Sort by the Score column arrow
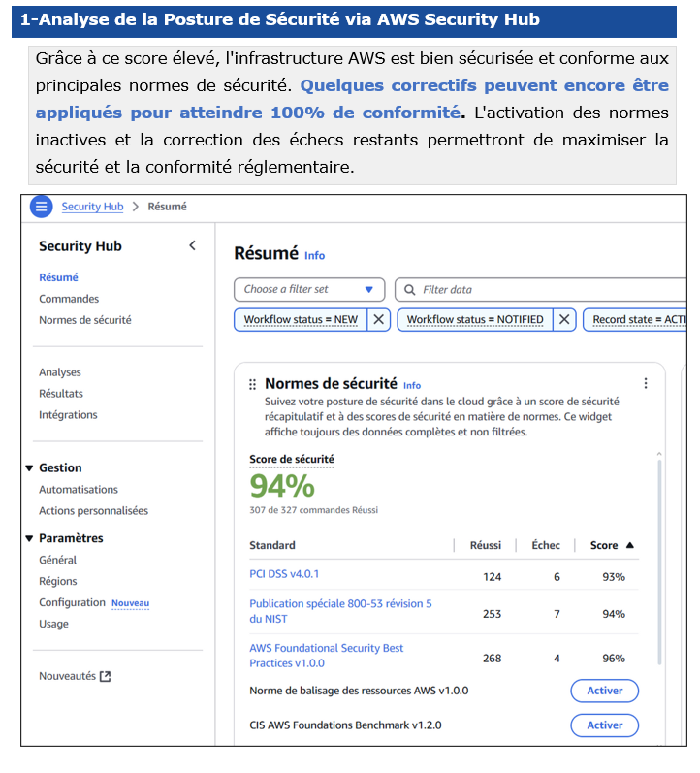Viewport: 700px width, 773px height. 629,545
